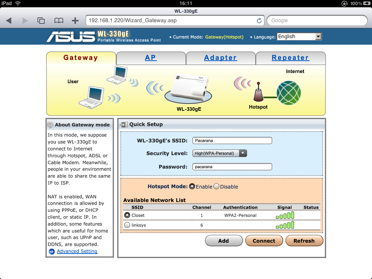Open the Security Level dropdown

pyautogui.click(x=220, y=153)
